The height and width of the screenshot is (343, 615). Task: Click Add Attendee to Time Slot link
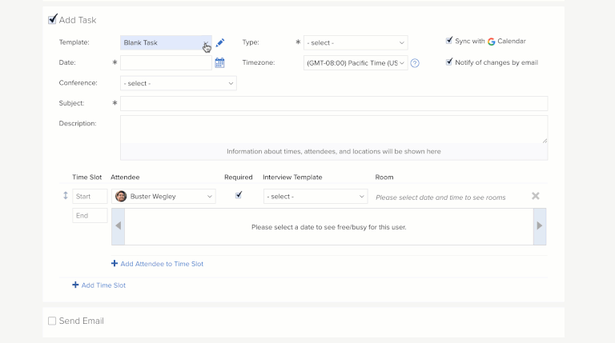[157, 264]
